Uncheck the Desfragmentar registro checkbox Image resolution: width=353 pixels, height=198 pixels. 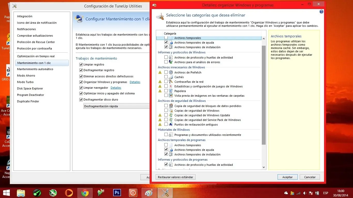(81, 70)
